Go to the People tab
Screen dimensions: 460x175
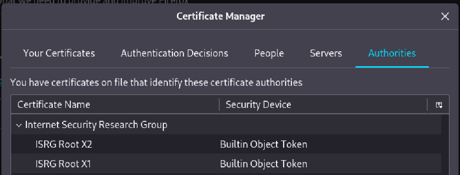point(269,53)
